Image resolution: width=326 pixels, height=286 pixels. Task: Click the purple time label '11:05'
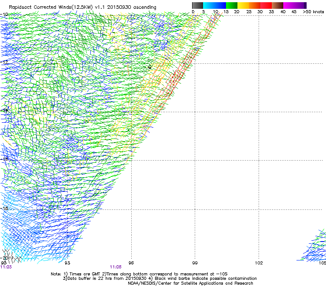pyautogui.click(x=6, y=267)
